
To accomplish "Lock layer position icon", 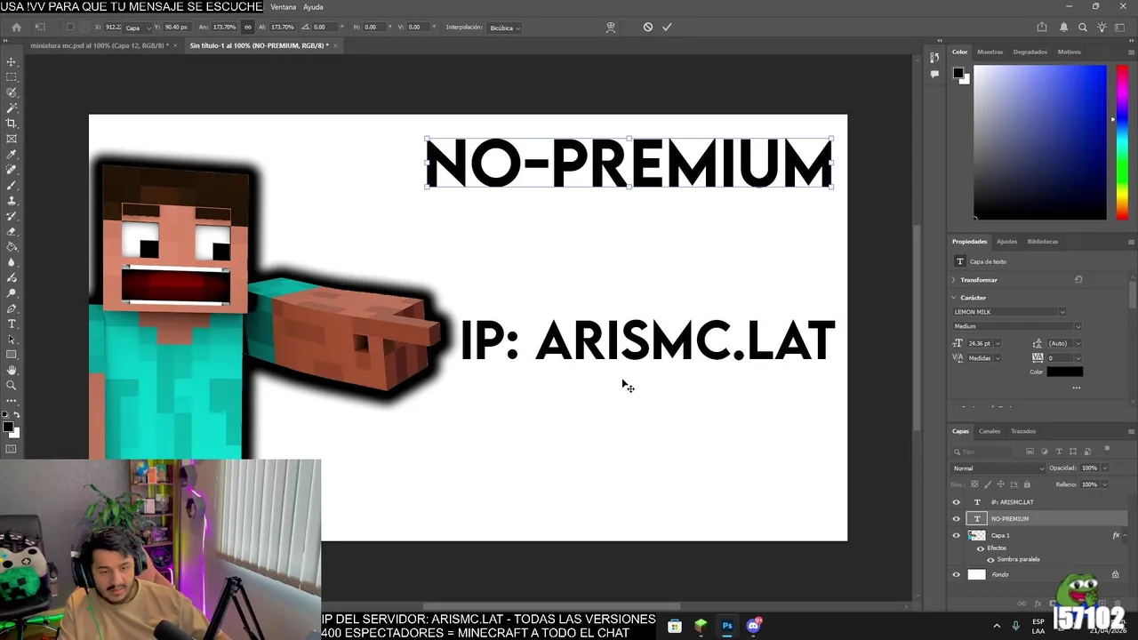I will pyautogui.click(x=1000, y=484).
